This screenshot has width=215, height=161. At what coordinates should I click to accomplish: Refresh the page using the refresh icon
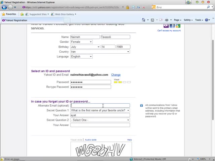pyautogui.click(x=138, y=7)
